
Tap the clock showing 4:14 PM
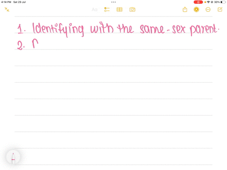click(x=6, y=2)
